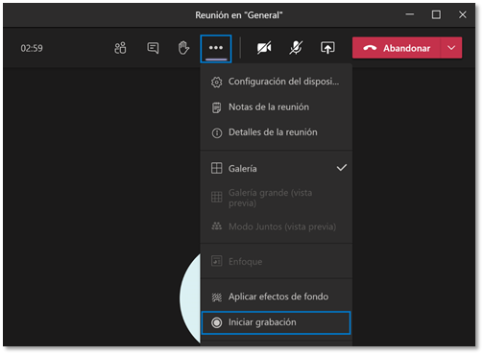Select the Enfoque menu option
Image resolution: width=484 pixels, height=355 pixels.
[277, 262]
